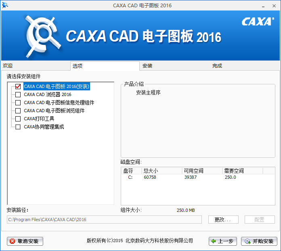281x251 pixels.
Task: Click the disc icon on 开始安装
Action: click(247, 241)
